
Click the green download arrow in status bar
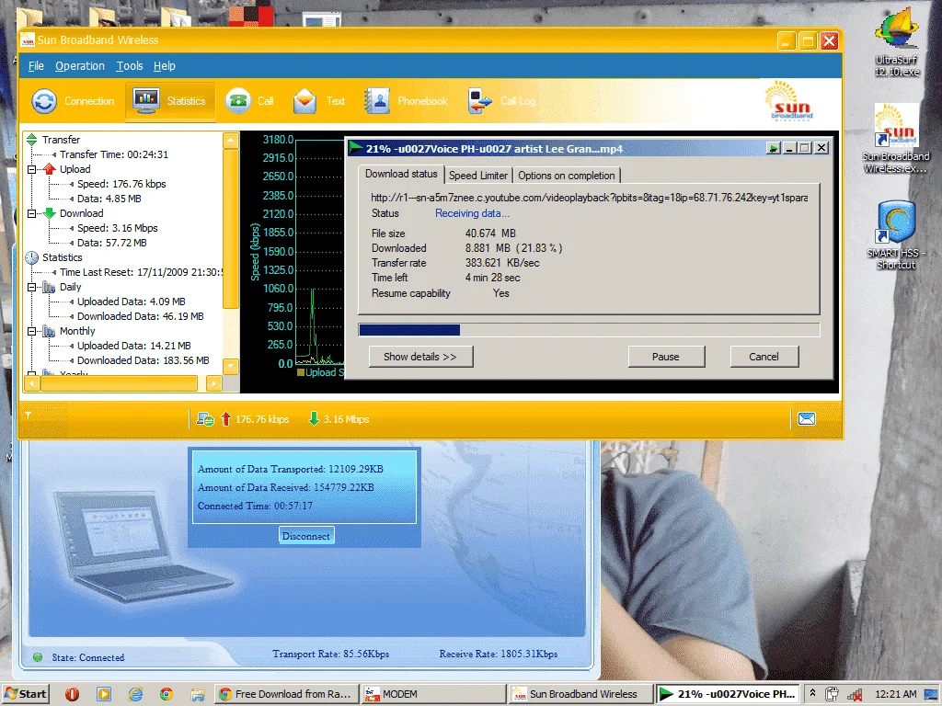(314, 419)
